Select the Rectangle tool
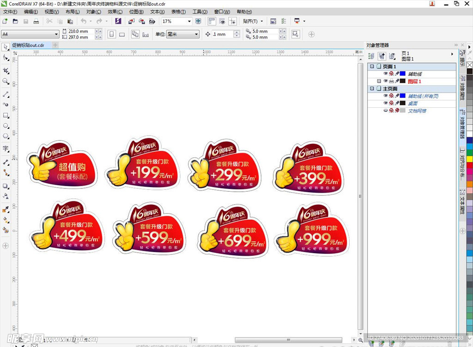This screenshot has height=347, width=473. click(6, 115)
